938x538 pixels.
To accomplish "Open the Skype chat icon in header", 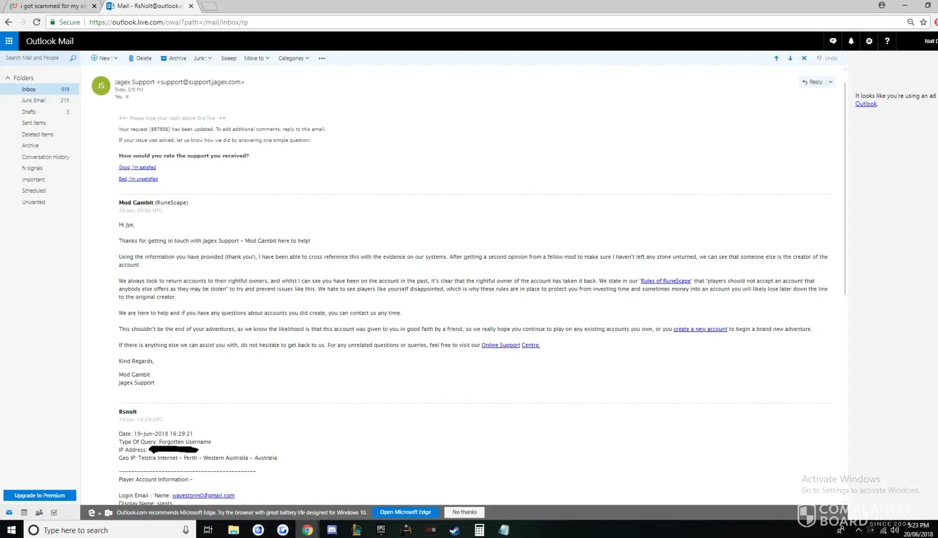I will click(x=833, y=41).
